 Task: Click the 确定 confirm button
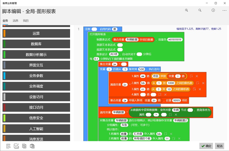coord(206,146)
